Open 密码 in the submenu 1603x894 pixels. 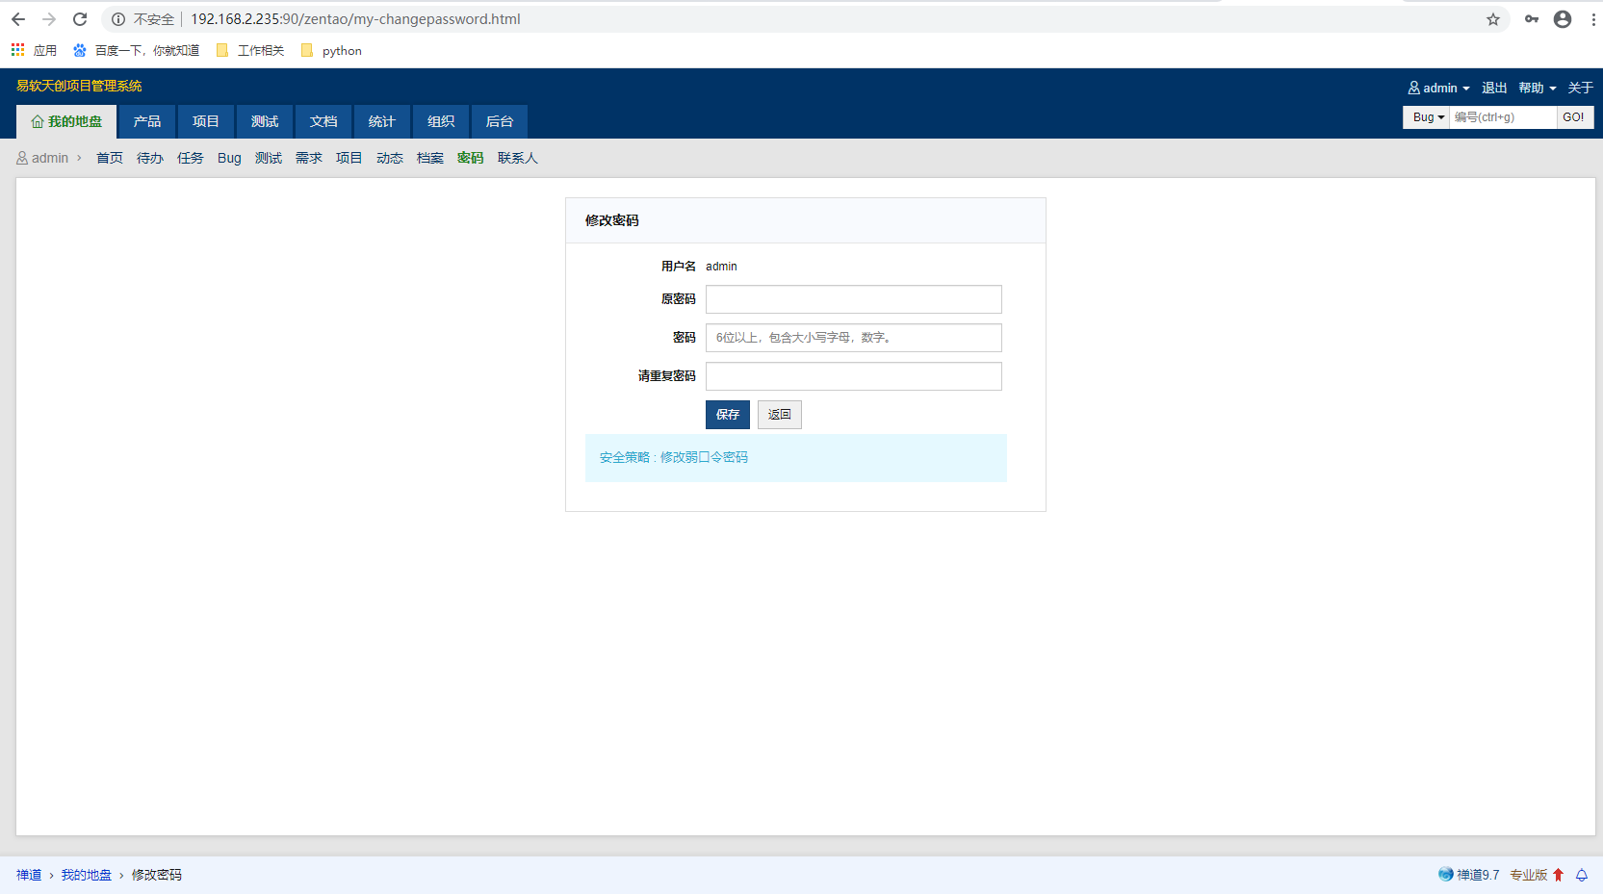pos(471,158)
